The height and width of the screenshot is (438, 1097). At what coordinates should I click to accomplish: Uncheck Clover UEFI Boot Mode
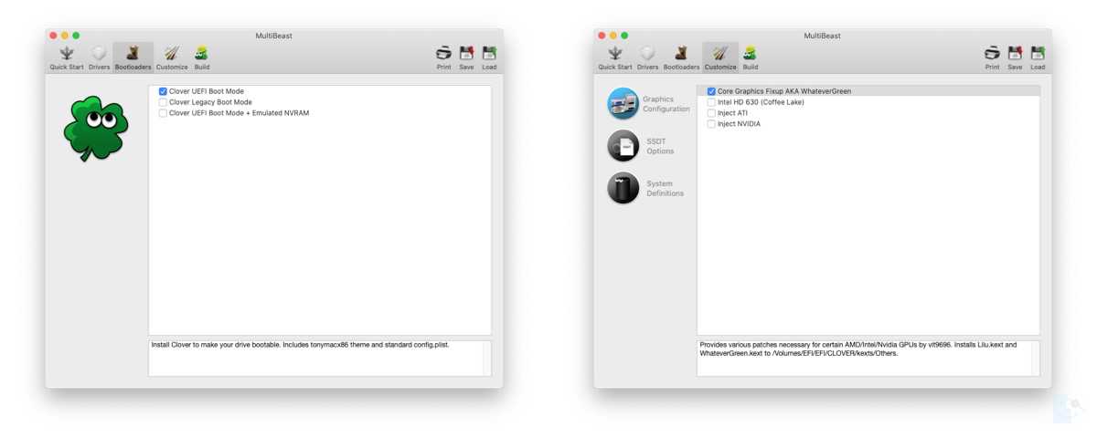(x=163, y=91)
